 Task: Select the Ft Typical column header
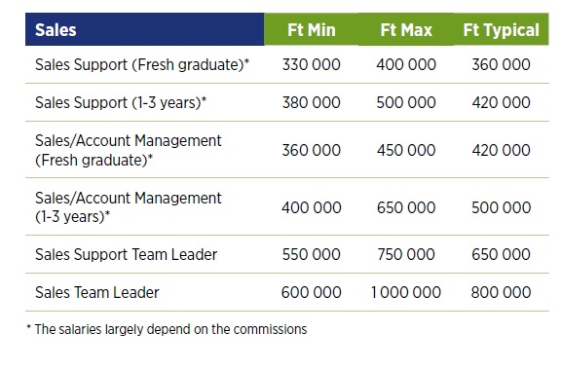[x=501, y=29]
